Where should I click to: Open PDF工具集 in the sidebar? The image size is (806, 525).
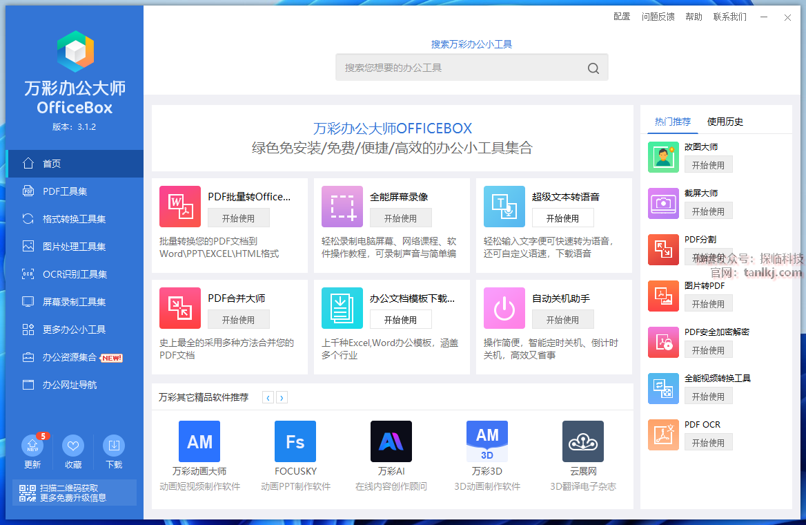tap(65, 191)
